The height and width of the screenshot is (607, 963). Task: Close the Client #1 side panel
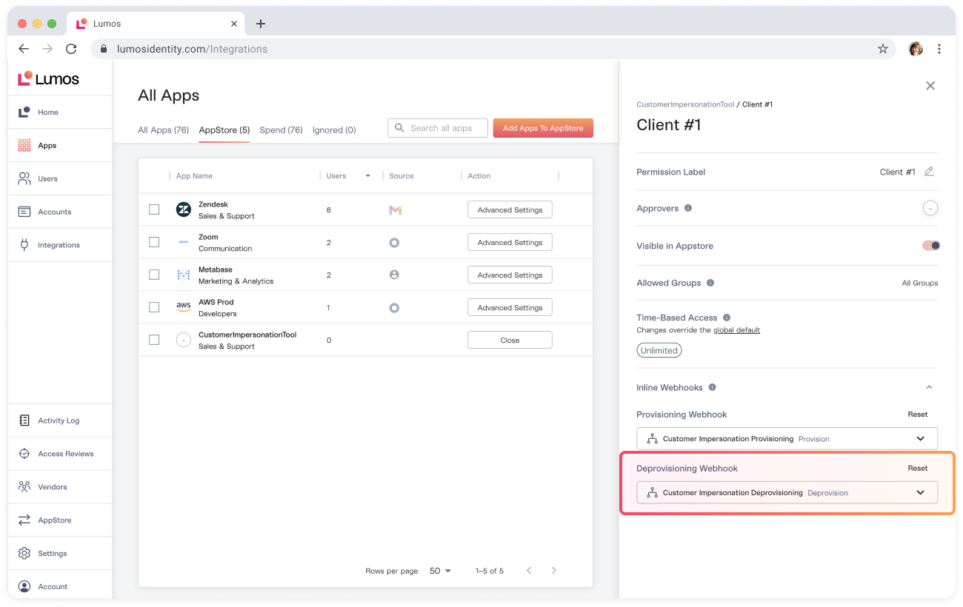[x=930, y=86]
